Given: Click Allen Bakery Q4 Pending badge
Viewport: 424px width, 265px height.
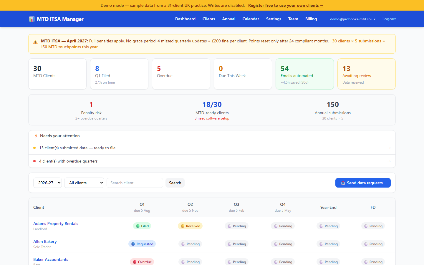Looking at the screenshot, I should (x=283, y=244).
